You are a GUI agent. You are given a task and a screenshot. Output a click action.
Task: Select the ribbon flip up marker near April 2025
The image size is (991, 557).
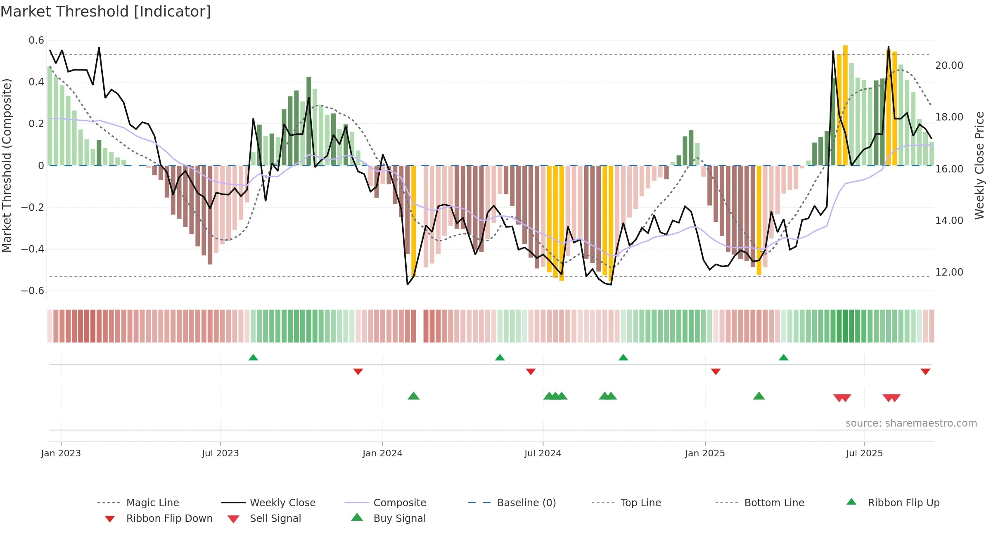(784, 357)
